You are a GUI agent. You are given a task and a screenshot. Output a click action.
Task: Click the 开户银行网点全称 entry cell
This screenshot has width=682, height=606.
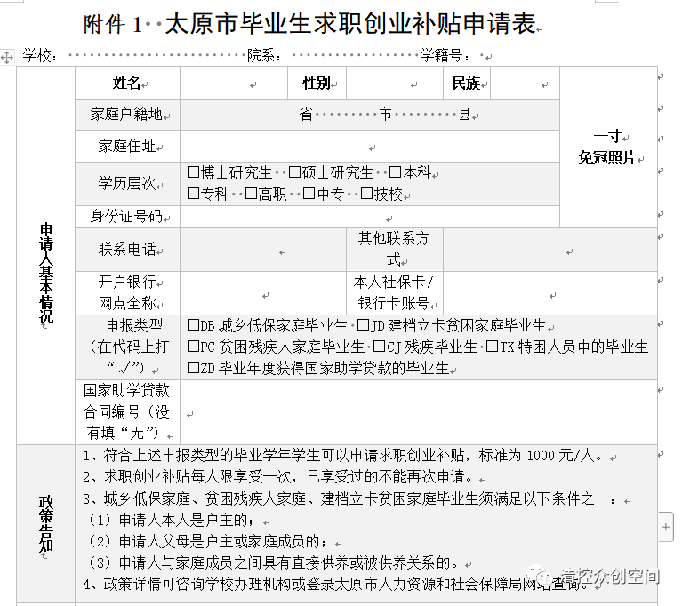(x=263, y=293)
